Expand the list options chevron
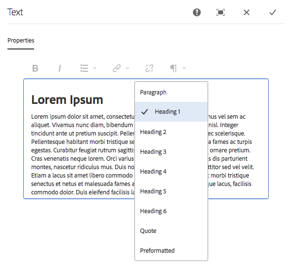Screen dimensions: 291x276 pos(95,68)
